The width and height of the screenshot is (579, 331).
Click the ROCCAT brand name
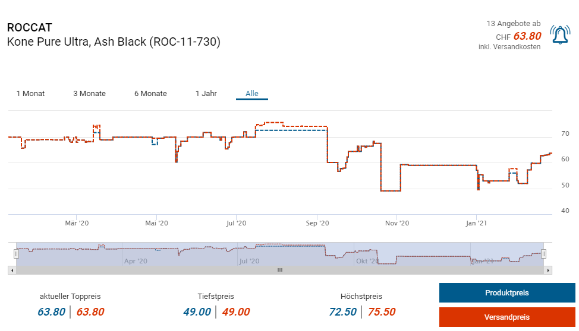pyautogui.click(x=29, y=28)
